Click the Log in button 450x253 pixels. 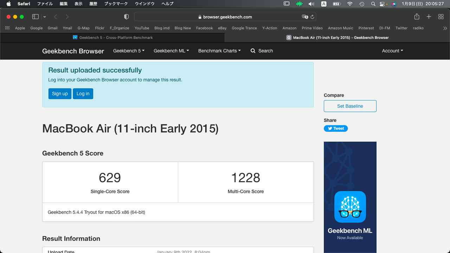click(83, 93)
